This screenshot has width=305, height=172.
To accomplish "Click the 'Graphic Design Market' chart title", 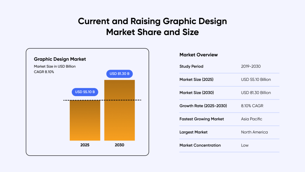I will (x=60, y=59).
